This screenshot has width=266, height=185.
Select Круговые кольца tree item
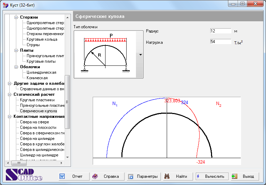[42, 39]
